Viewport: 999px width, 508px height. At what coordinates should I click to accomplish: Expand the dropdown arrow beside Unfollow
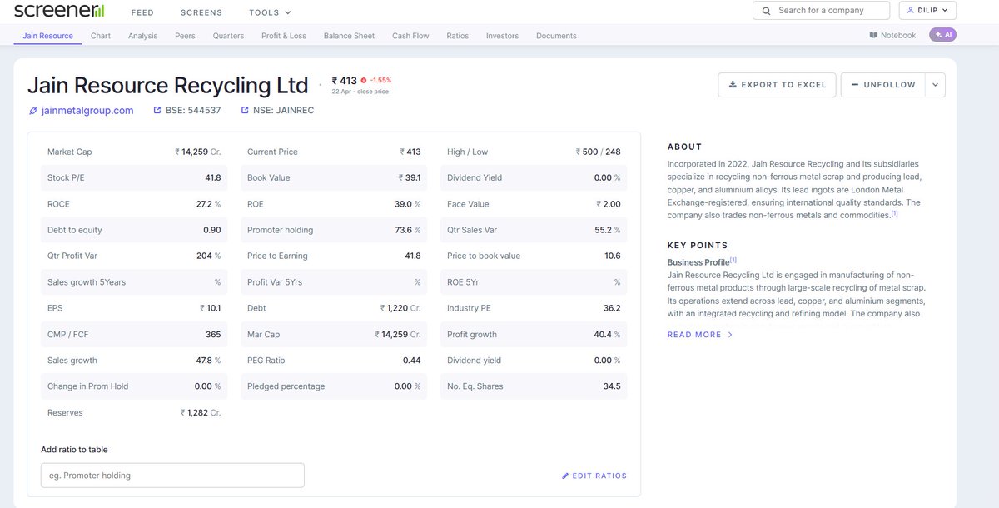tap(936, 85)
